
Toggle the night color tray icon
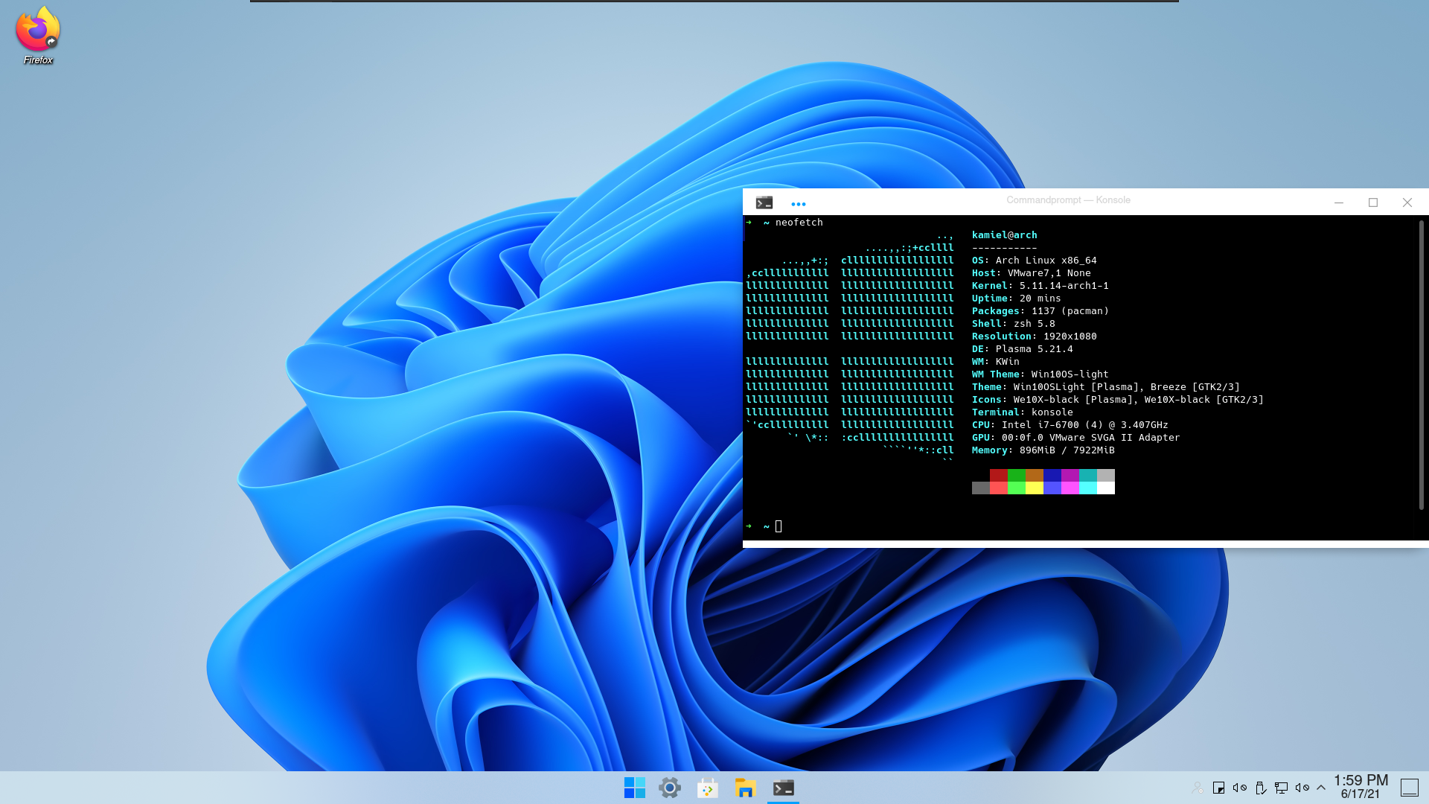pyautogui.click(x=1218, y=787)
